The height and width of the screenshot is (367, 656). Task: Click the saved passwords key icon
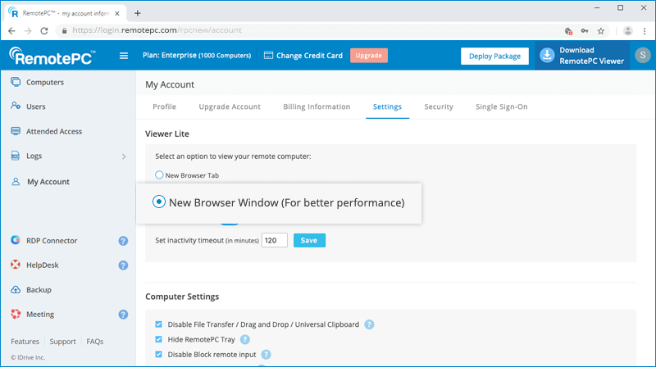[x=585, y=31]
